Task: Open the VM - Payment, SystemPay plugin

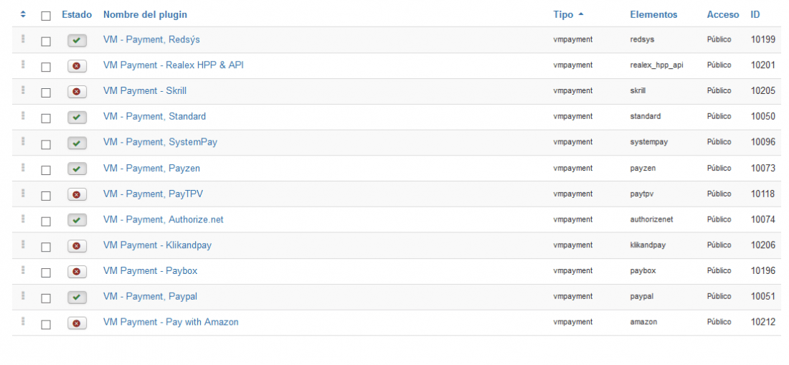Action: 160,142
